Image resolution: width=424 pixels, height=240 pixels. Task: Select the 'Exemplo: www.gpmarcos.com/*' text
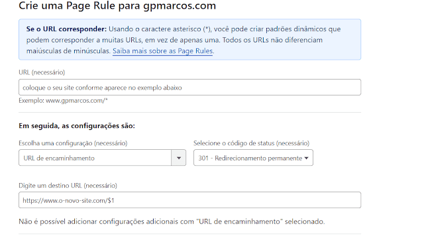[64, 101]
